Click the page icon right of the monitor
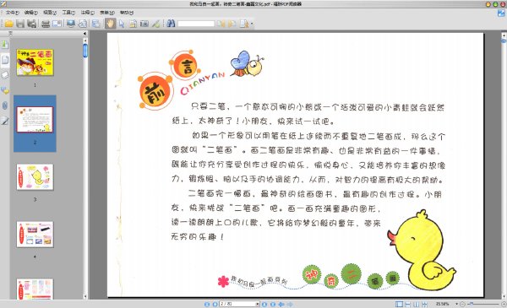Image resolution: width=507 pixels, height=308 pixels. 83,24
